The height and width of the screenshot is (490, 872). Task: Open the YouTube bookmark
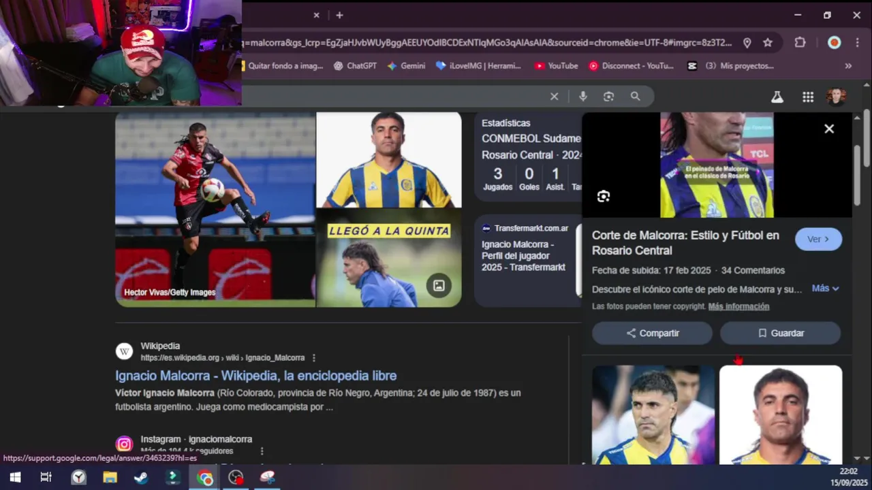pyautogui.click(x=556, y=66)
